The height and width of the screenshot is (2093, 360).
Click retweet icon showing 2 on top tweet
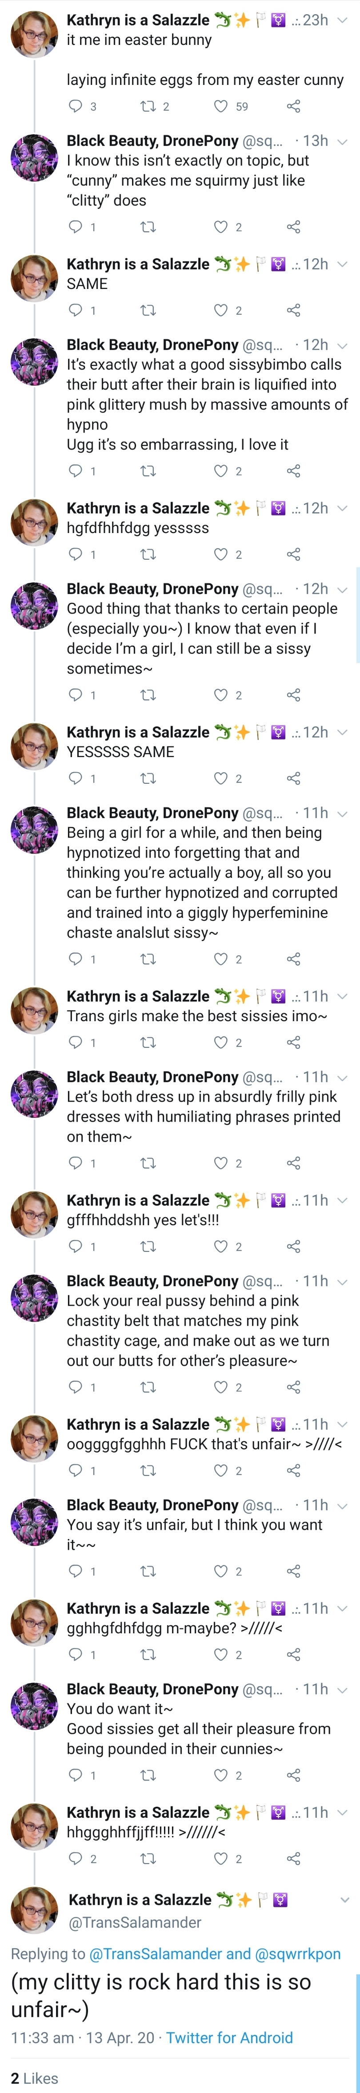pos(148,106)
